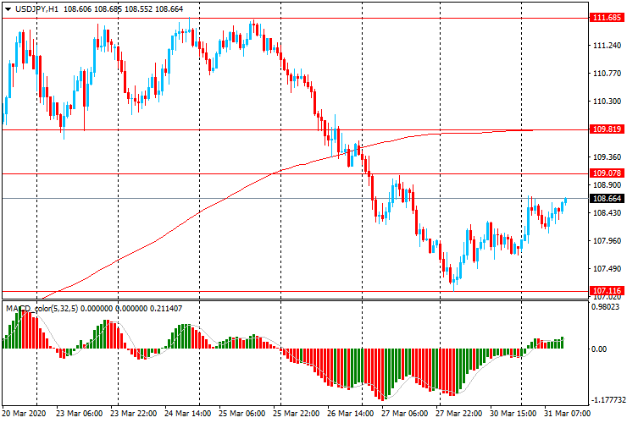The image size is (627, 423).
Task: Select the 31 Mar 07:00 time axis label
Action: coord(567,414)
